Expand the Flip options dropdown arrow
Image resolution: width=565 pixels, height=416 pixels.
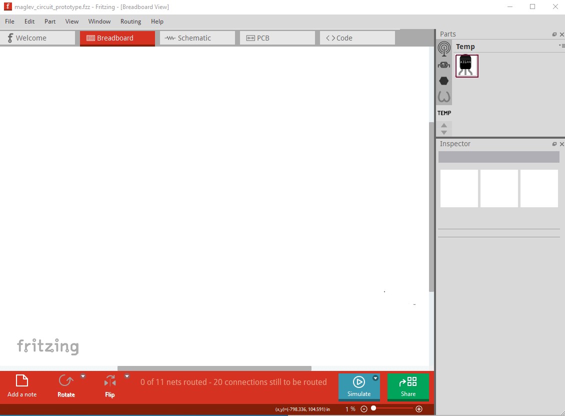pos(127,376)
